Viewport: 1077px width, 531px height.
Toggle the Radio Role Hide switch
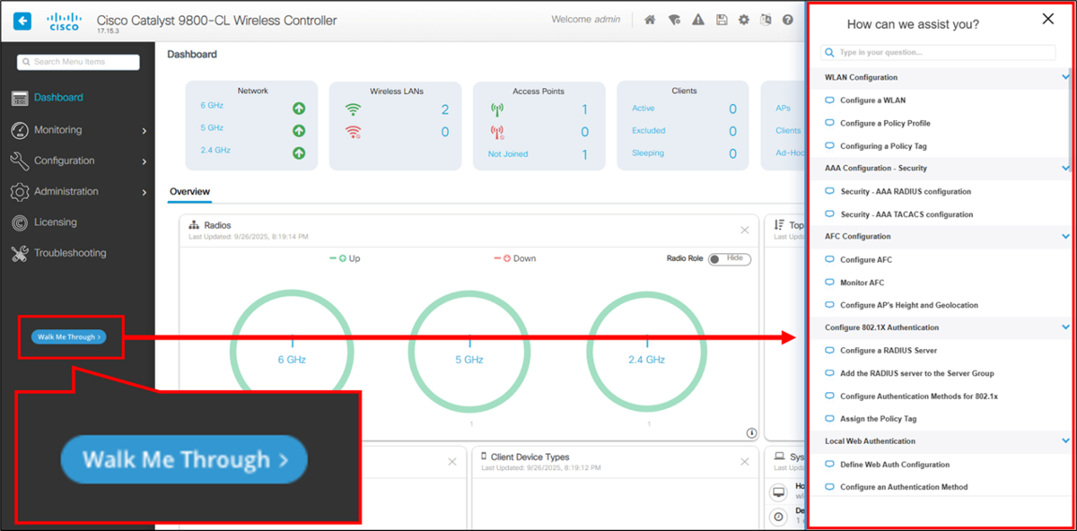730,259
